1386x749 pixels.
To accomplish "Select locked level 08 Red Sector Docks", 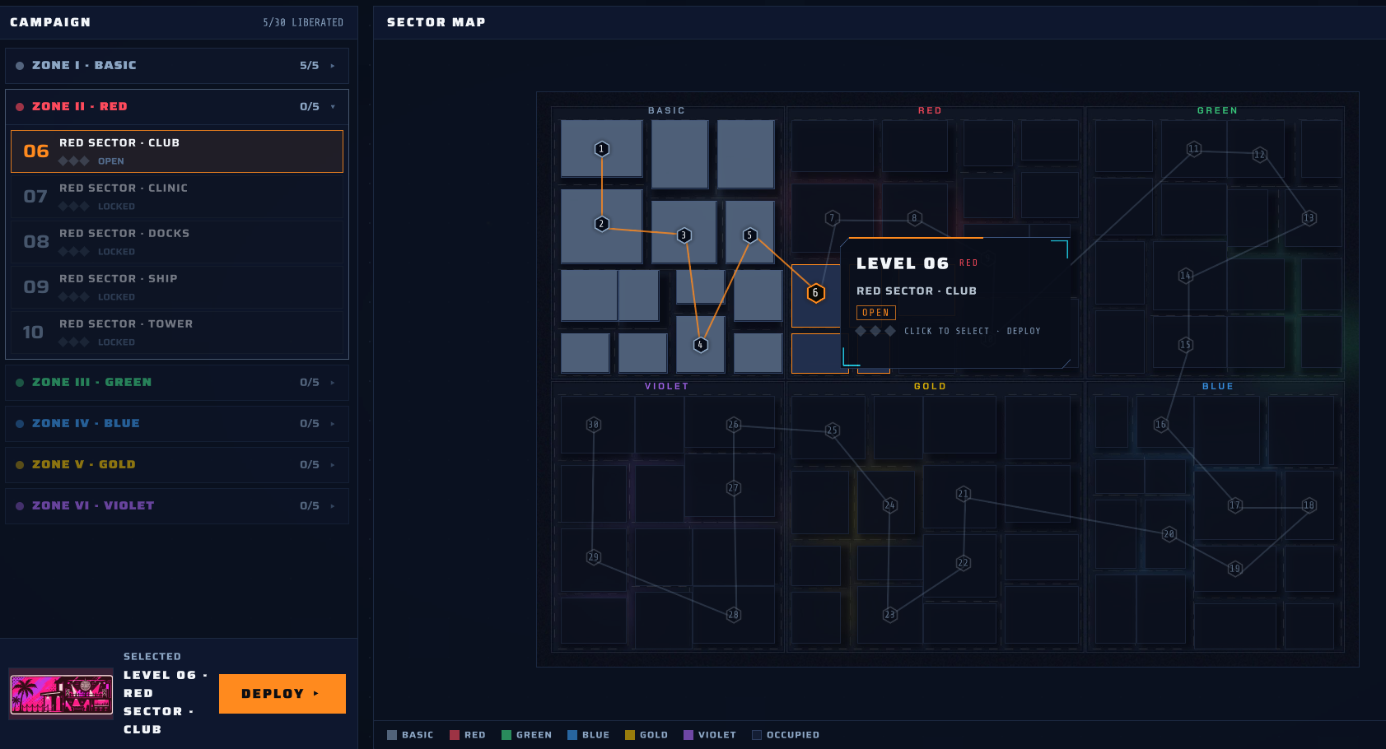I will tap(177, 242).
